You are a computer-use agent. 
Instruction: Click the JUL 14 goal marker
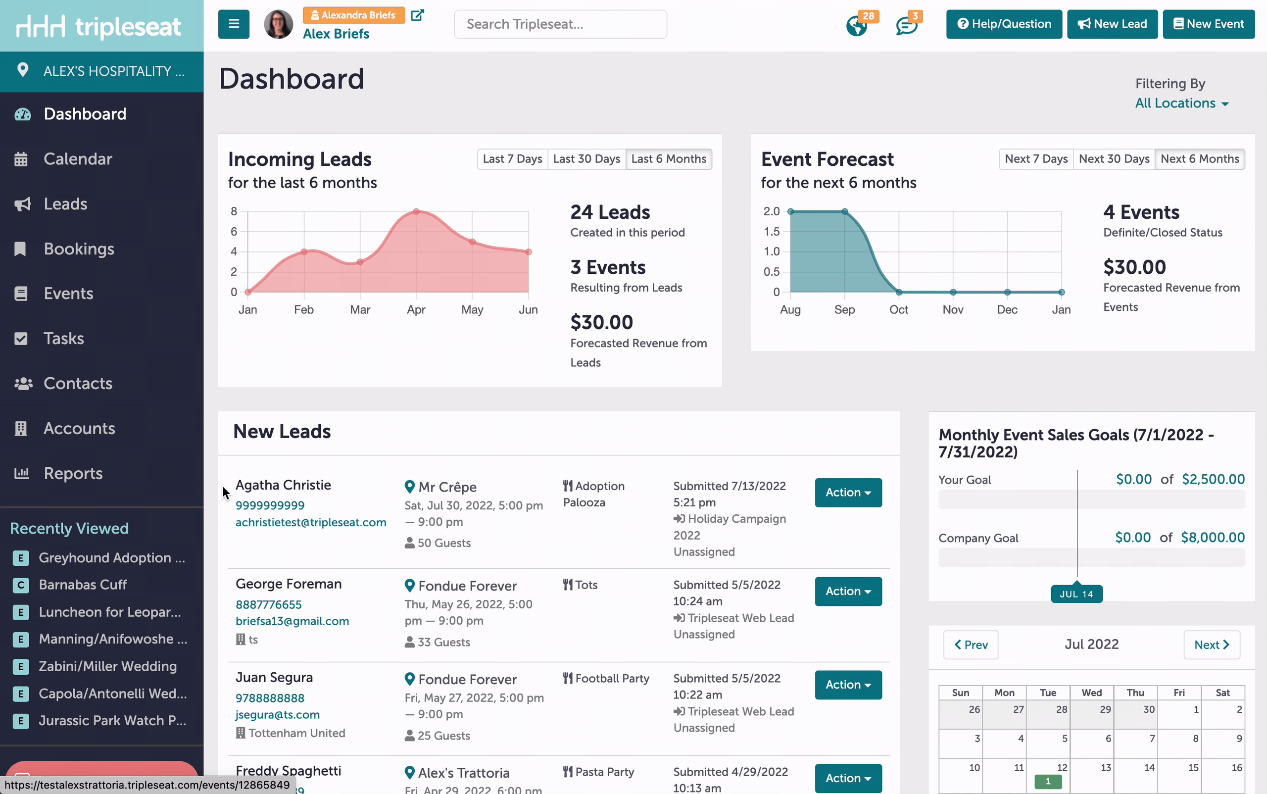(1076, 594)
